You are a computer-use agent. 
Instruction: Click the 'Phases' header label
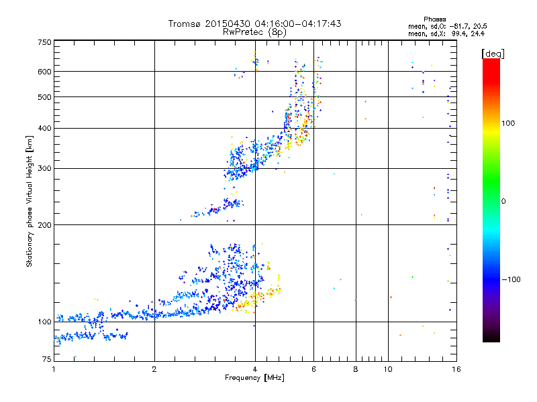click(x=434, y=19)
